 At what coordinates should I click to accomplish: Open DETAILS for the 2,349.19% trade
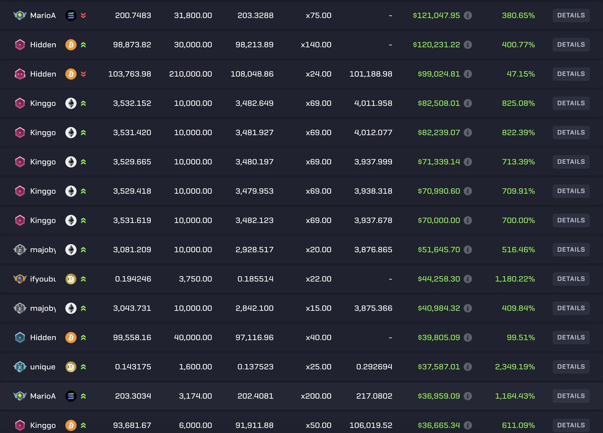click(571, 367)
